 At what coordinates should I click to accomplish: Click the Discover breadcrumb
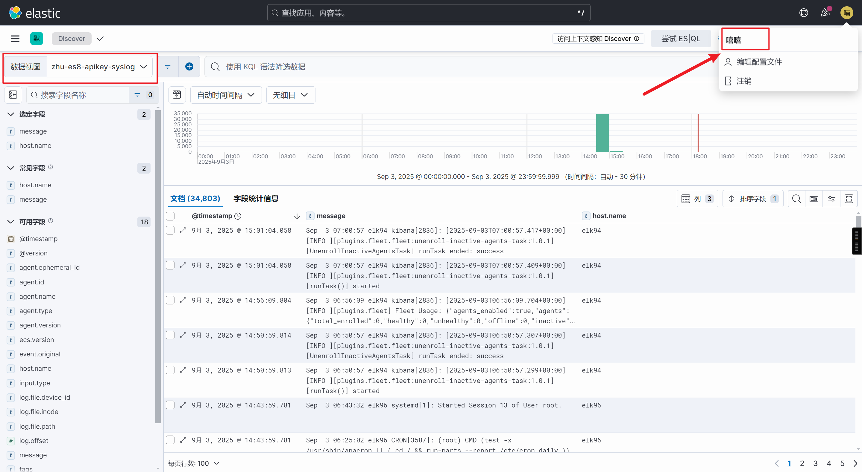point(72,39)
